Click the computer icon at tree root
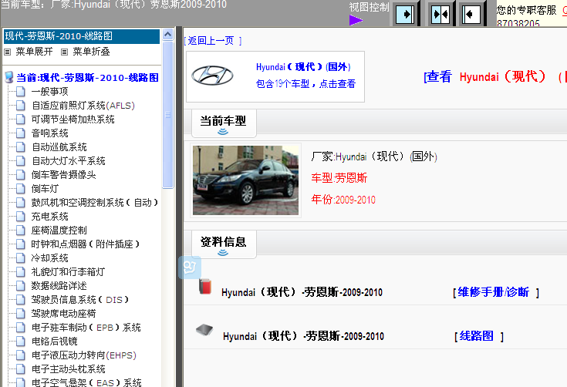This screenshot has width=567, height=387. pos(9,77)
